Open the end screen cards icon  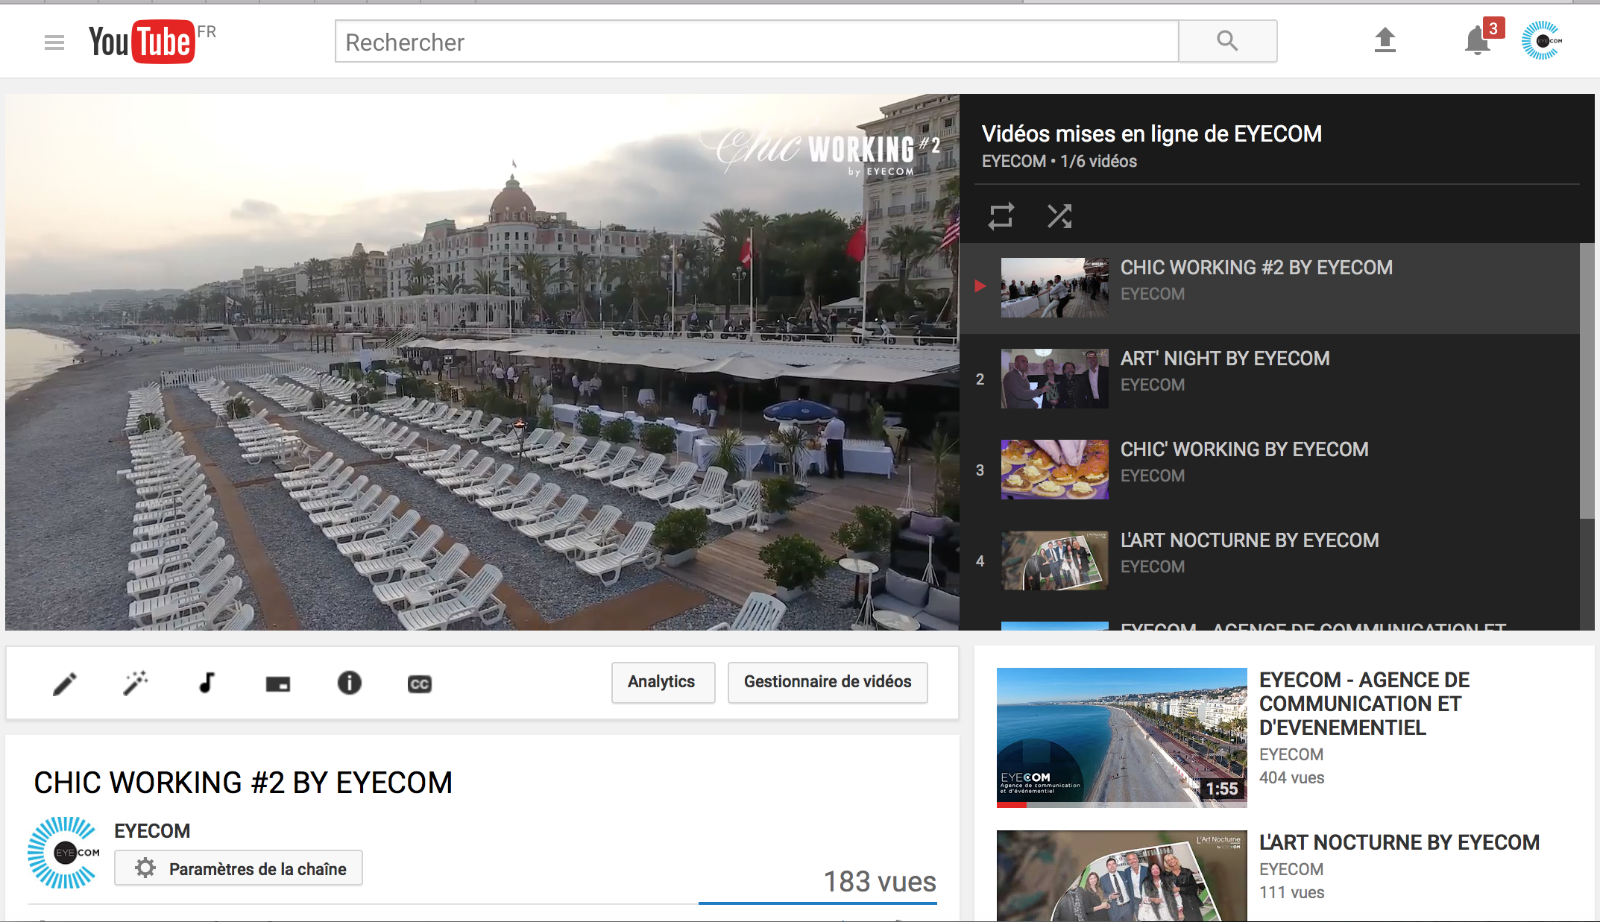tap(277, 683)
